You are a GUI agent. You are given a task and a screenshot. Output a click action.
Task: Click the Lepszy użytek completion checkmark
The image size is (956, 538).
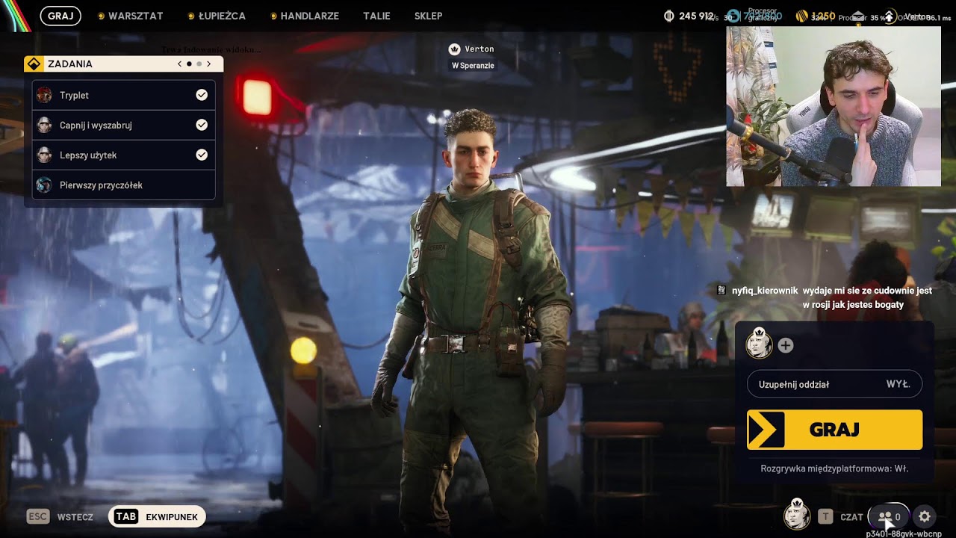202,155
